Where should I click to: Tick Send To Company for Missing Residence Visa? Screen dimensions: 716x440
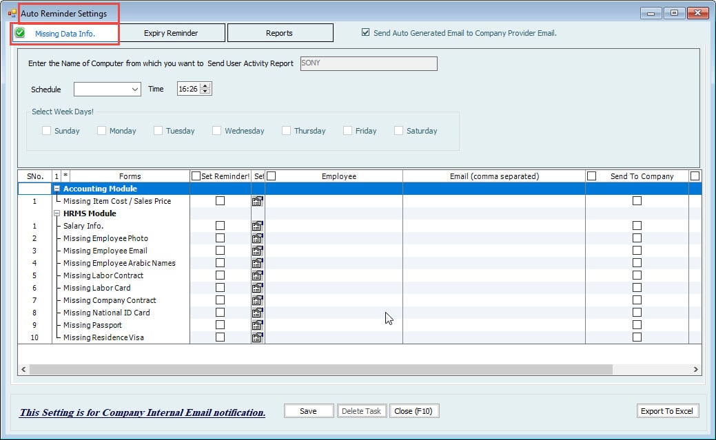click(x=637, y=337)
